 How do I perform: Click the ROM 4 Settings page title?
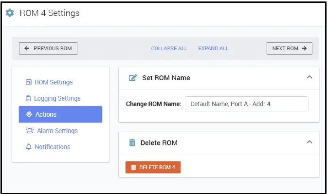50,13
